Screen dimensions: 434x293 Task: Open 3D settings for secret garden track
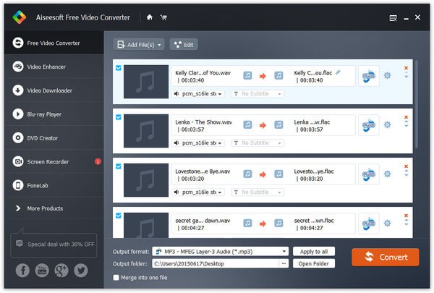point(369,224)
